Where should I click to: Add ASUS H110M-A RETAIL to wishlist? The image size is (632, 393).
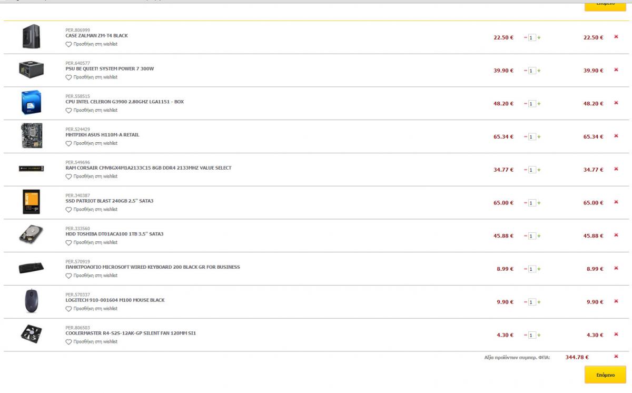click(x=92, y=143)
